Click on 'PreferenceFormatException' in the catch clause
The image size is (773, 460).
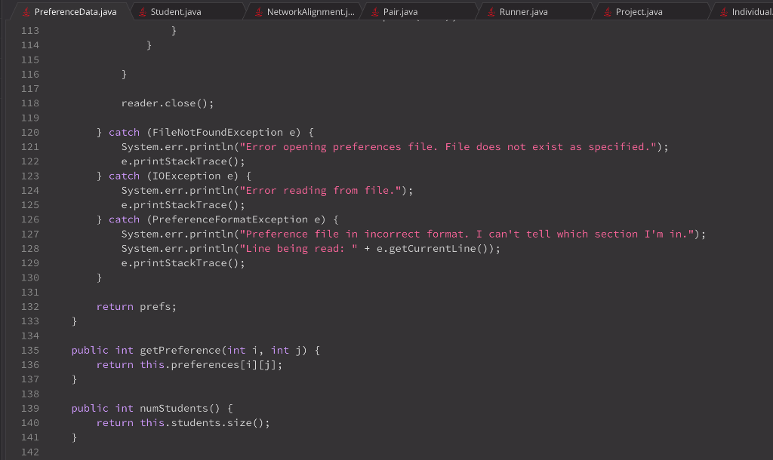pos(229,219)
